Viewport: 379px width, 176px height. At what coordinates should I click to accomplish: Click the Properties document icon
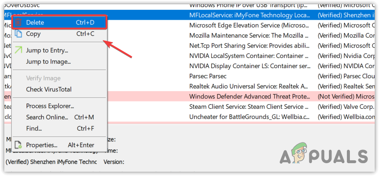pyautogui.click(x=18, y=145)
